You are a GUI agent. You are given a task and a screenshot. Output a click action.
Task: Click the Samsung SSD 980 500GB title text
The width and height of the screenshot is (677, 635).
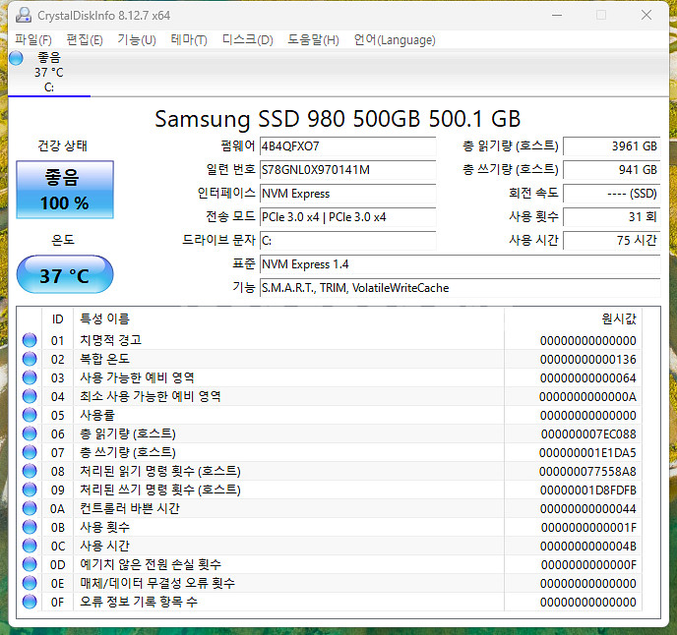click(x=338, y=119)
